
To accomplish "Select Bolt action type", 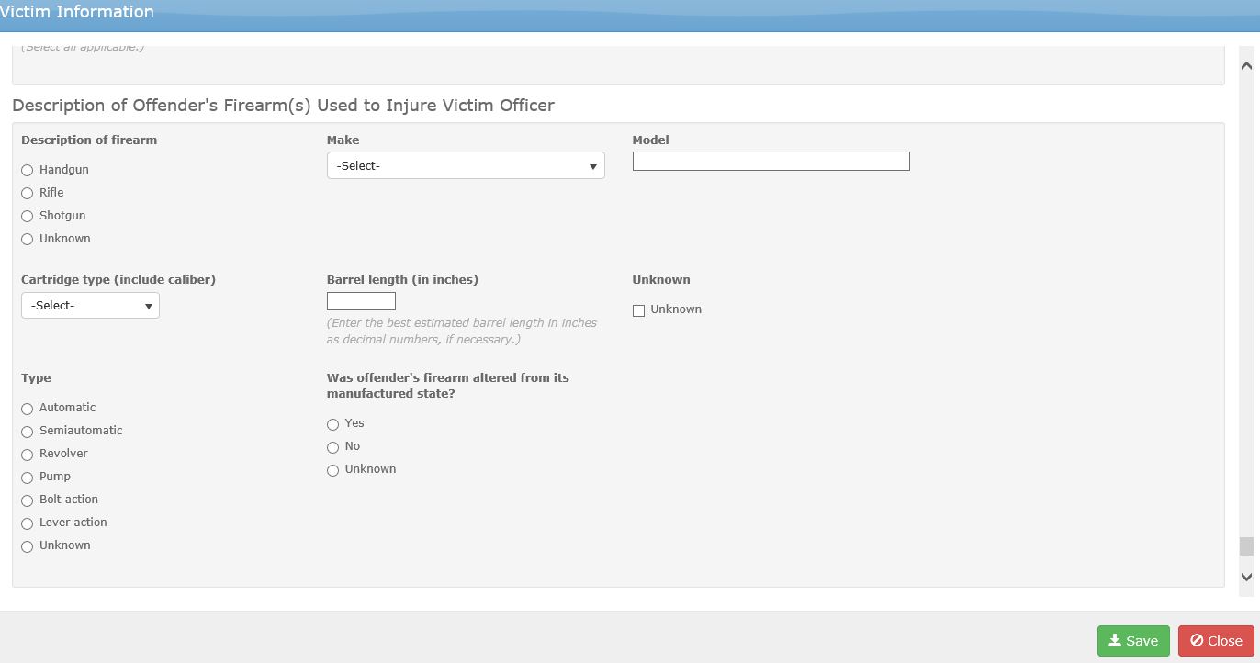I will [28, 500].
